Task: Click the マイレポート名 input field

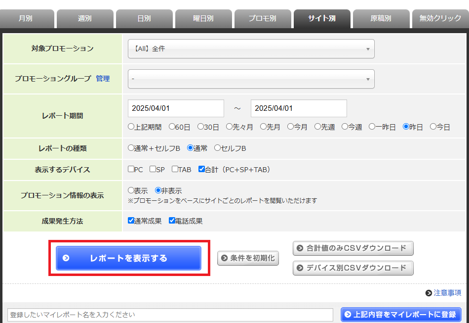Action: 170,315
